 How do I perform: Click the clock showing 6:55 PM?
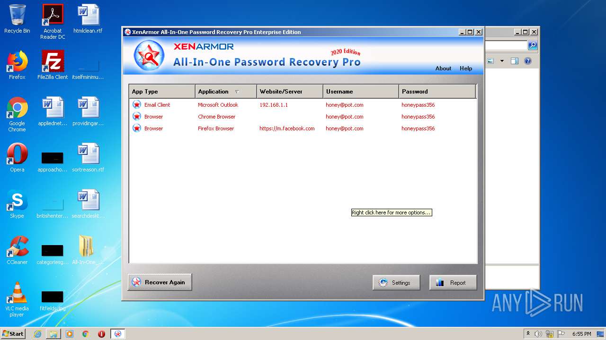click(581, 334)
